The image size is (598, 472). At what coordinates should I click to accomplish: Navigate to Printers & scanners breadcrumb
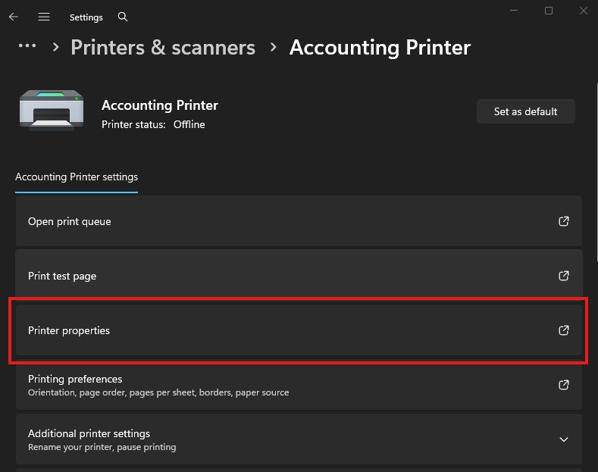(x=163, y=47)
